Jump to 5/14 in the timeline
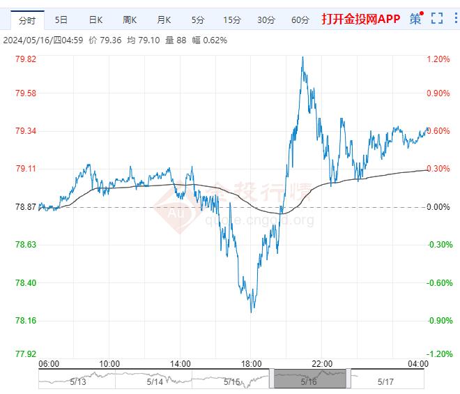This screenshot has width=460, height=394. (x=155, y=381)
